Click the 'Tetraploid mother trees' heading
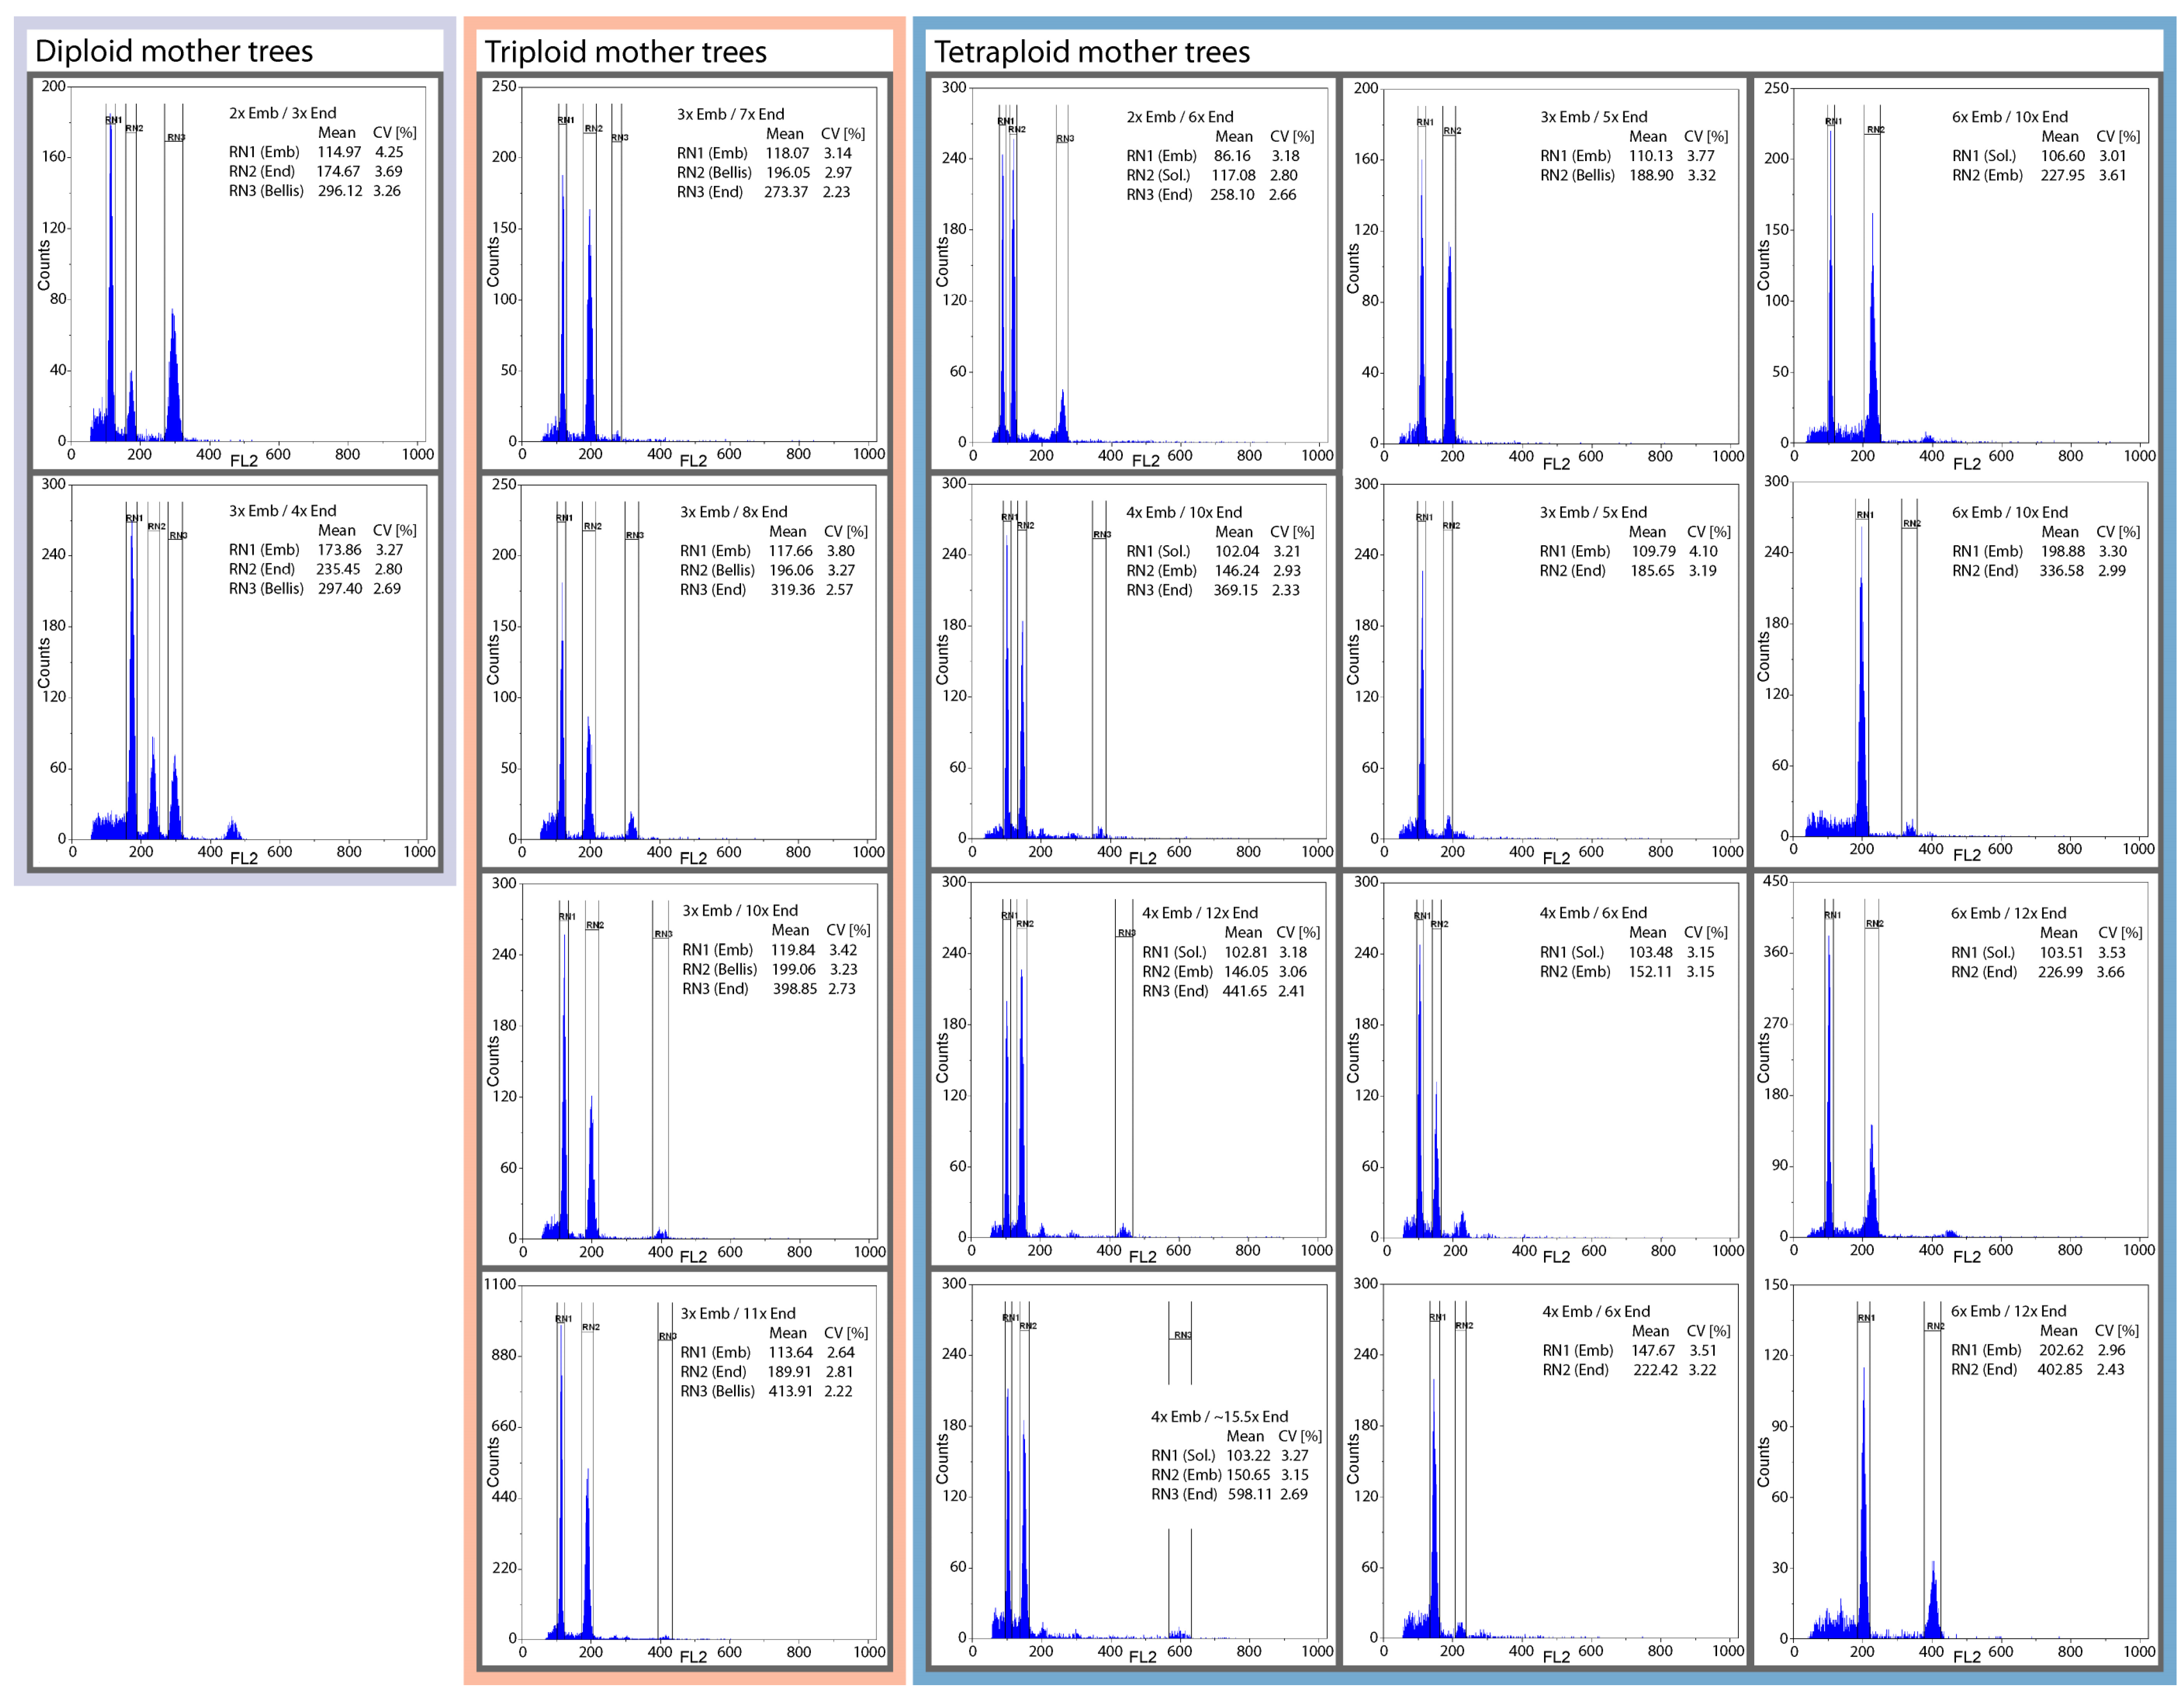 pyautogui.click(x=1091, y=52)
